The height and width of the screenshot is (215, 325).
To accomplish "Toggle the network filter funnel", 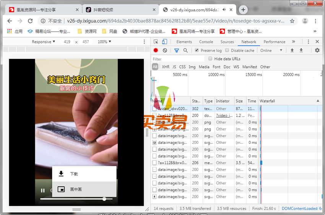I will [x=177, y=50].
